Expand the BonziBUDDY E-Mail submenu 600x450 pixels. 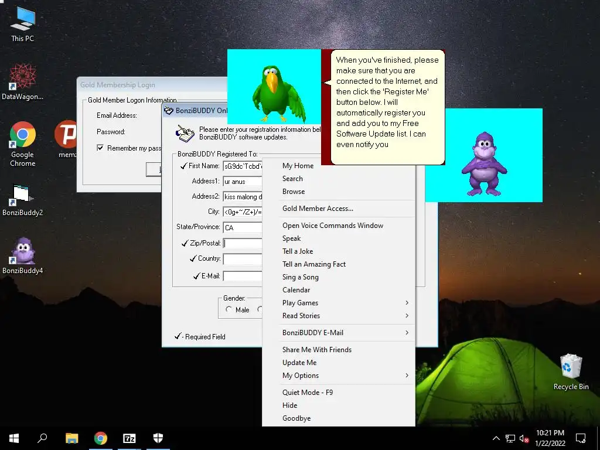coord(339,333)
